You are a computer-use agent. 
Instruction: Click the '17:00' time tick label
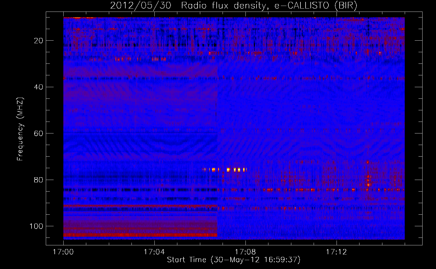pos(63,252)
